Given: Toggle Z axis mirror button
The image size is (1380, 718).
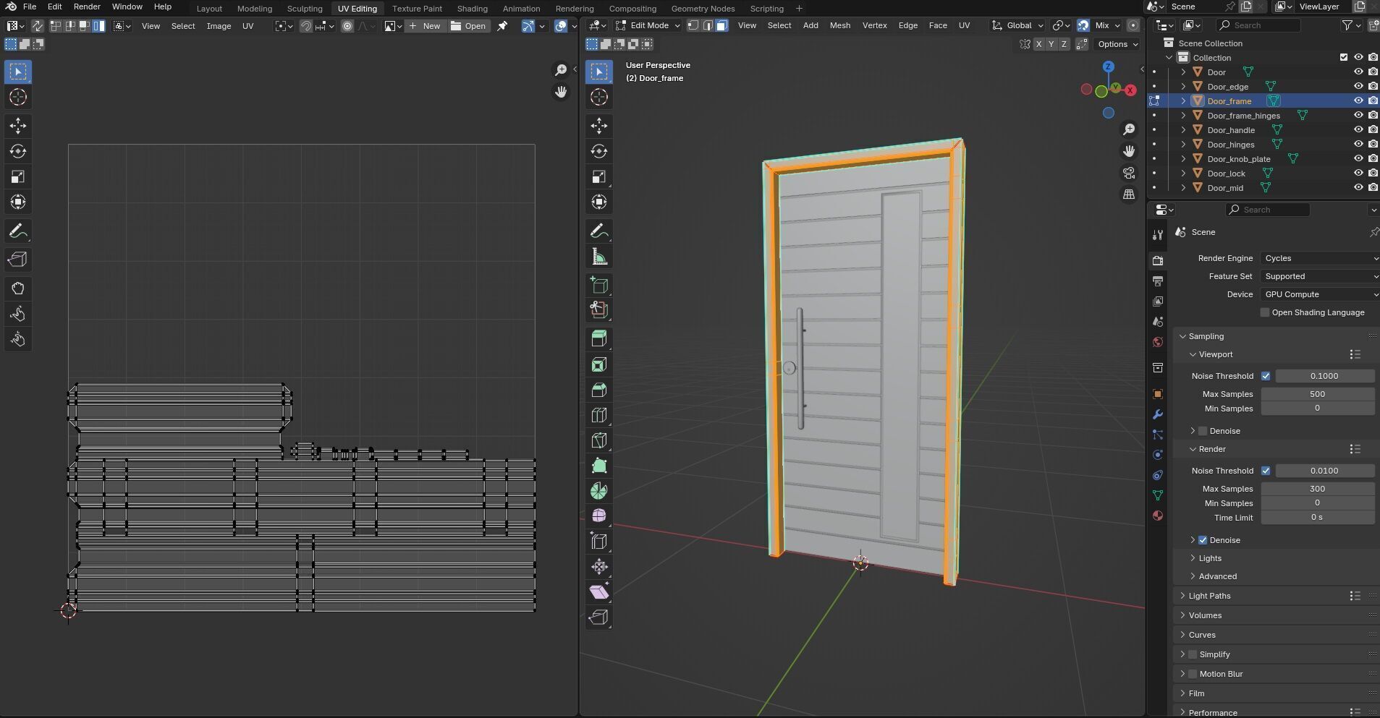Looking at the screenshot, I should coord(1064,44).
